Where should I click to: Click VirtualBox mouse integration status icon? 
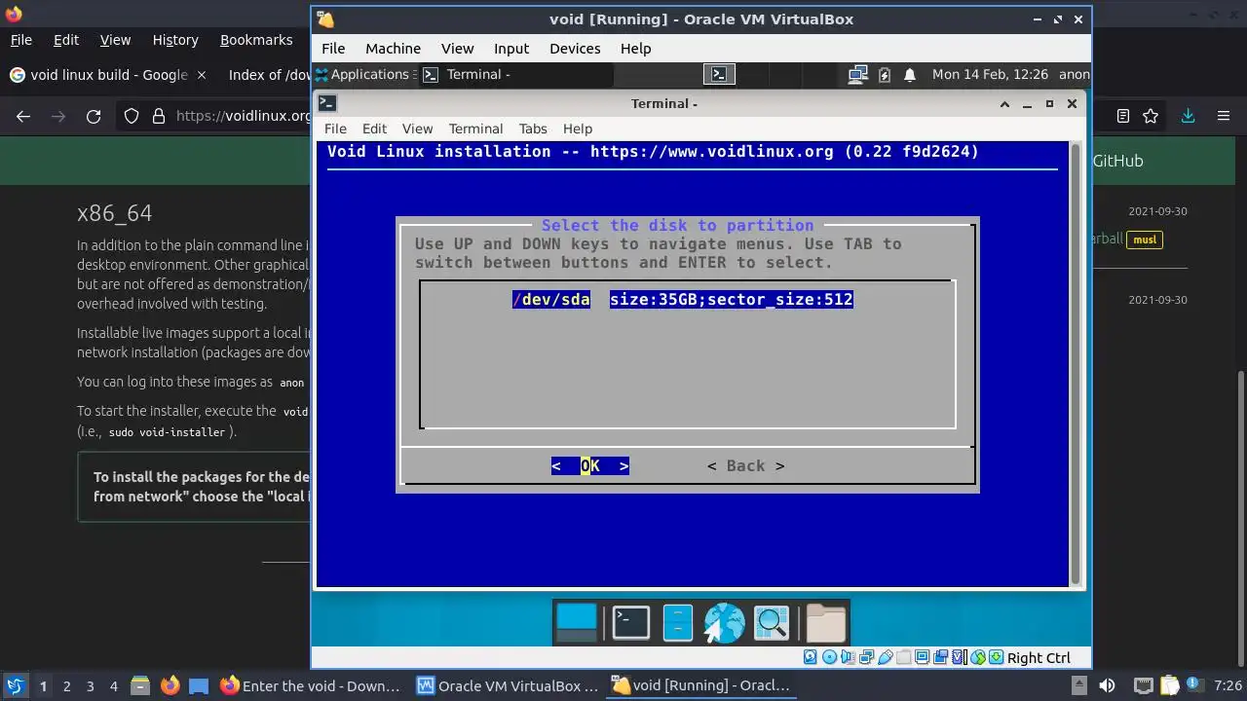click(x=977, y=658)
